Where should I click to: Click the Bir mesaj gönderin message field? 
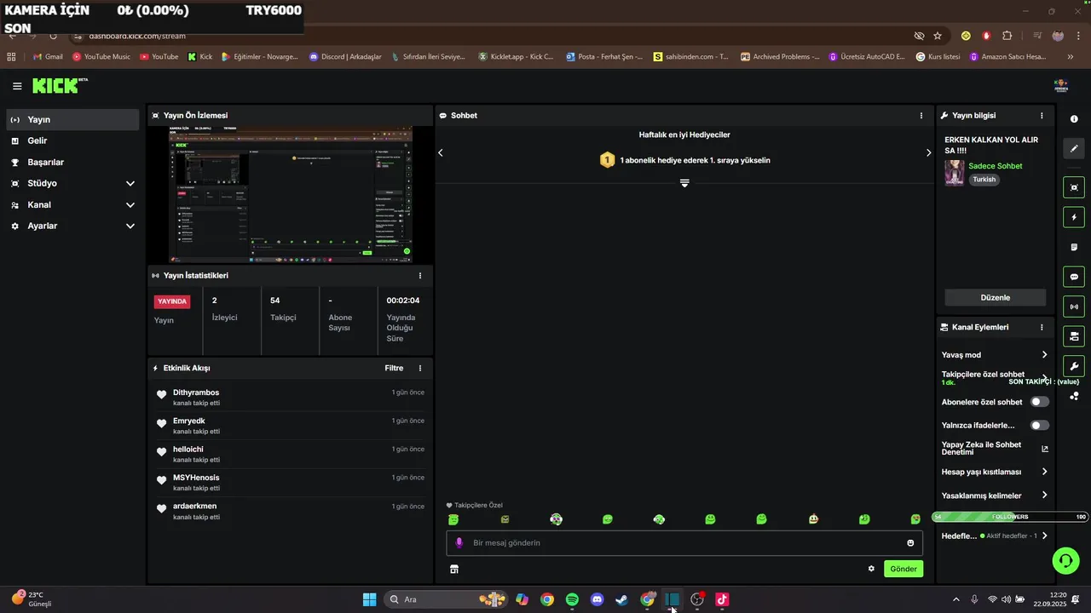(684, 543)
